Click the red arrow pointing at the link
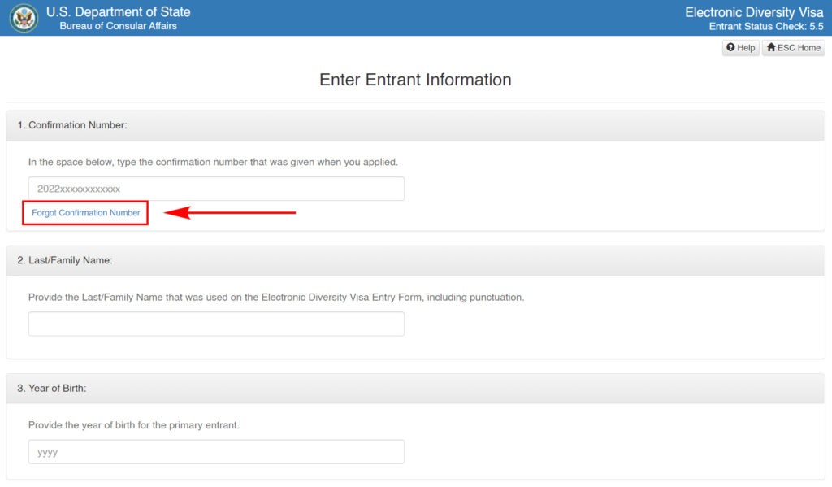 click(x=229, y=212)
